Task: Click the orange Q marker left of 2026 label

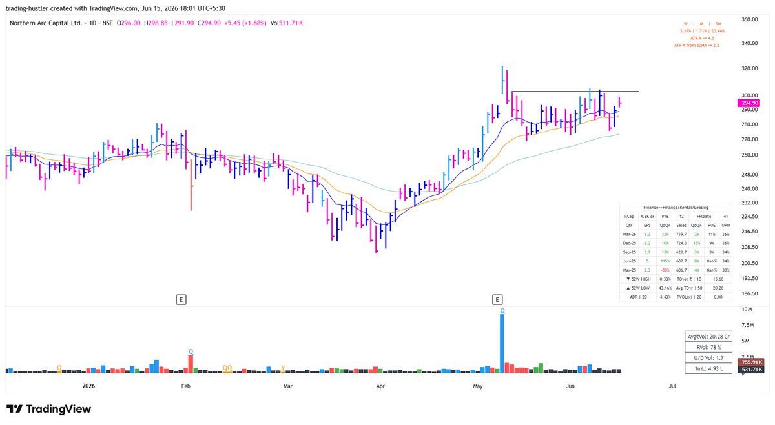Action: (x=59, y=368)
